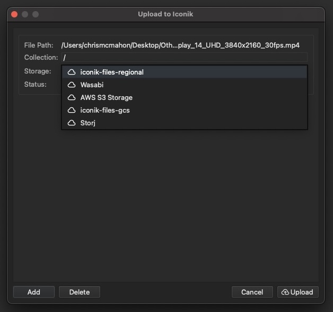This screenshot has height=312, width=333.
Task: Select iconik-files-regional storage option
Action: (112, 72)
